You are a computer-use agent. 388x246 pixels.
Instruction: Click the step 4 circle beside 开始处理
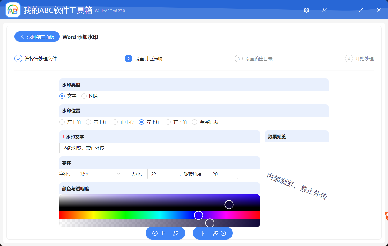pyautogui.click(x=349, y=59)
